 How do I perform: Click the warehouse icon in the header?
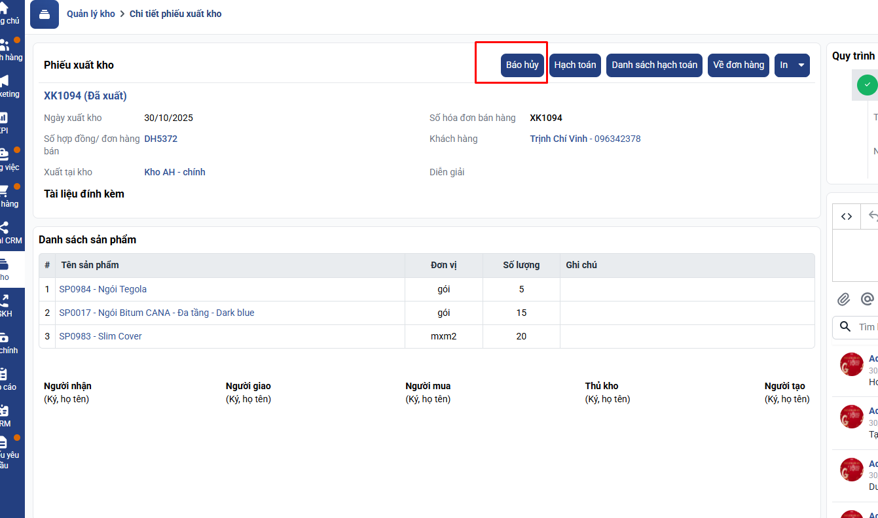tap(45, 14)
